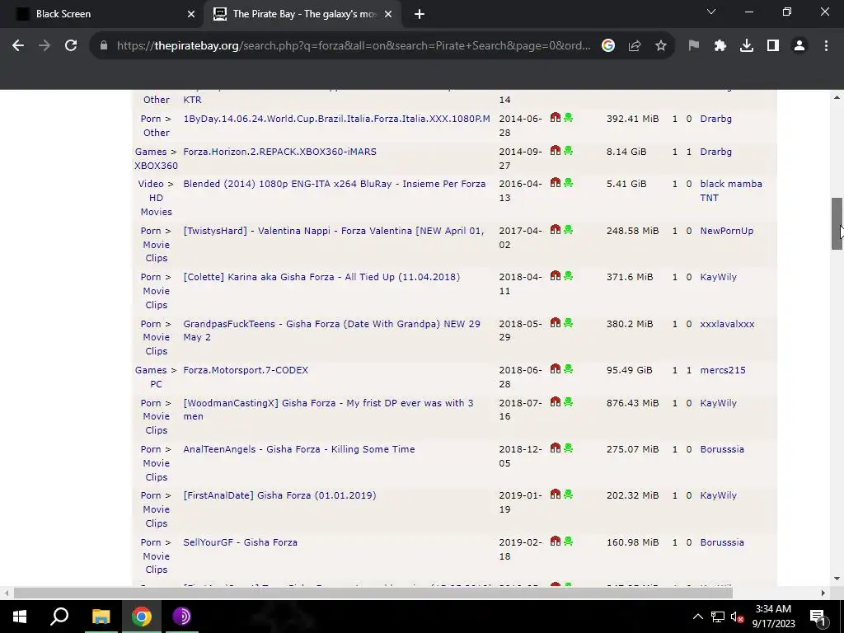Viewport: 844px width, 633px height.
Task: Open the Forza.Motorsport.7-CODEX torrent link
Action: coord(246,370)
